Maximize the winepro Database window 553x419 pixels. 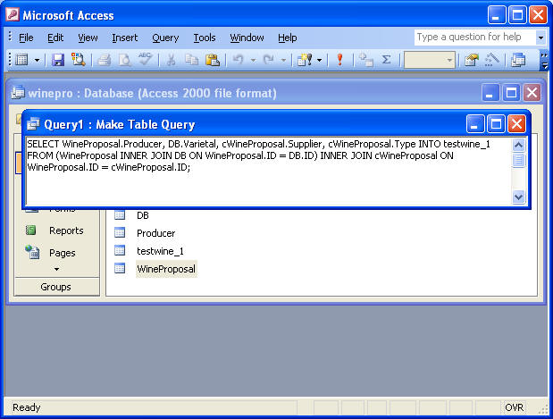click(511, 93)
